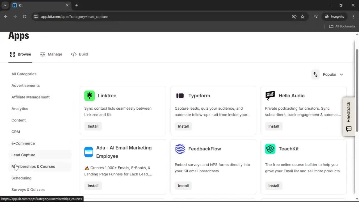The image size is (359, 202).
Task: Click the Linktree app icon
Action: click(89, 95)
